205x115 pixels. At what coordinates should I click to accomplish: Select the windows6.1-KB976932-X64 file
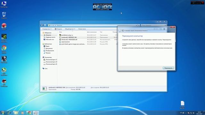coord(68,37)
